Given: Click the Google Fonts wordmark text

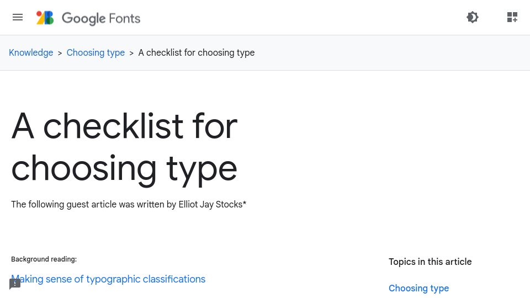Looking at the screenshot, I should [100, 18].
